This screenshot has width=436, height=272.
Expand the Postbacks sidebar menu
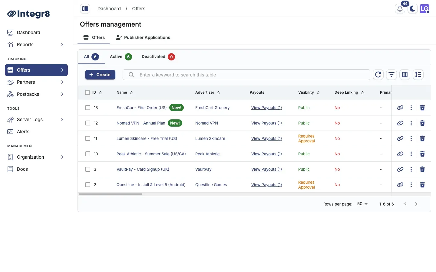pos(36,94)
